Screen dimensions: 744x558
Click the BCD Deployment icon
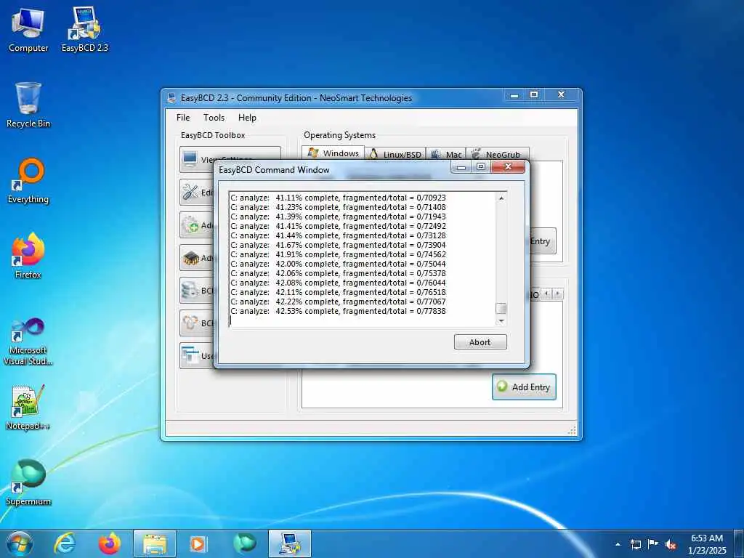[x=190, y=323]
